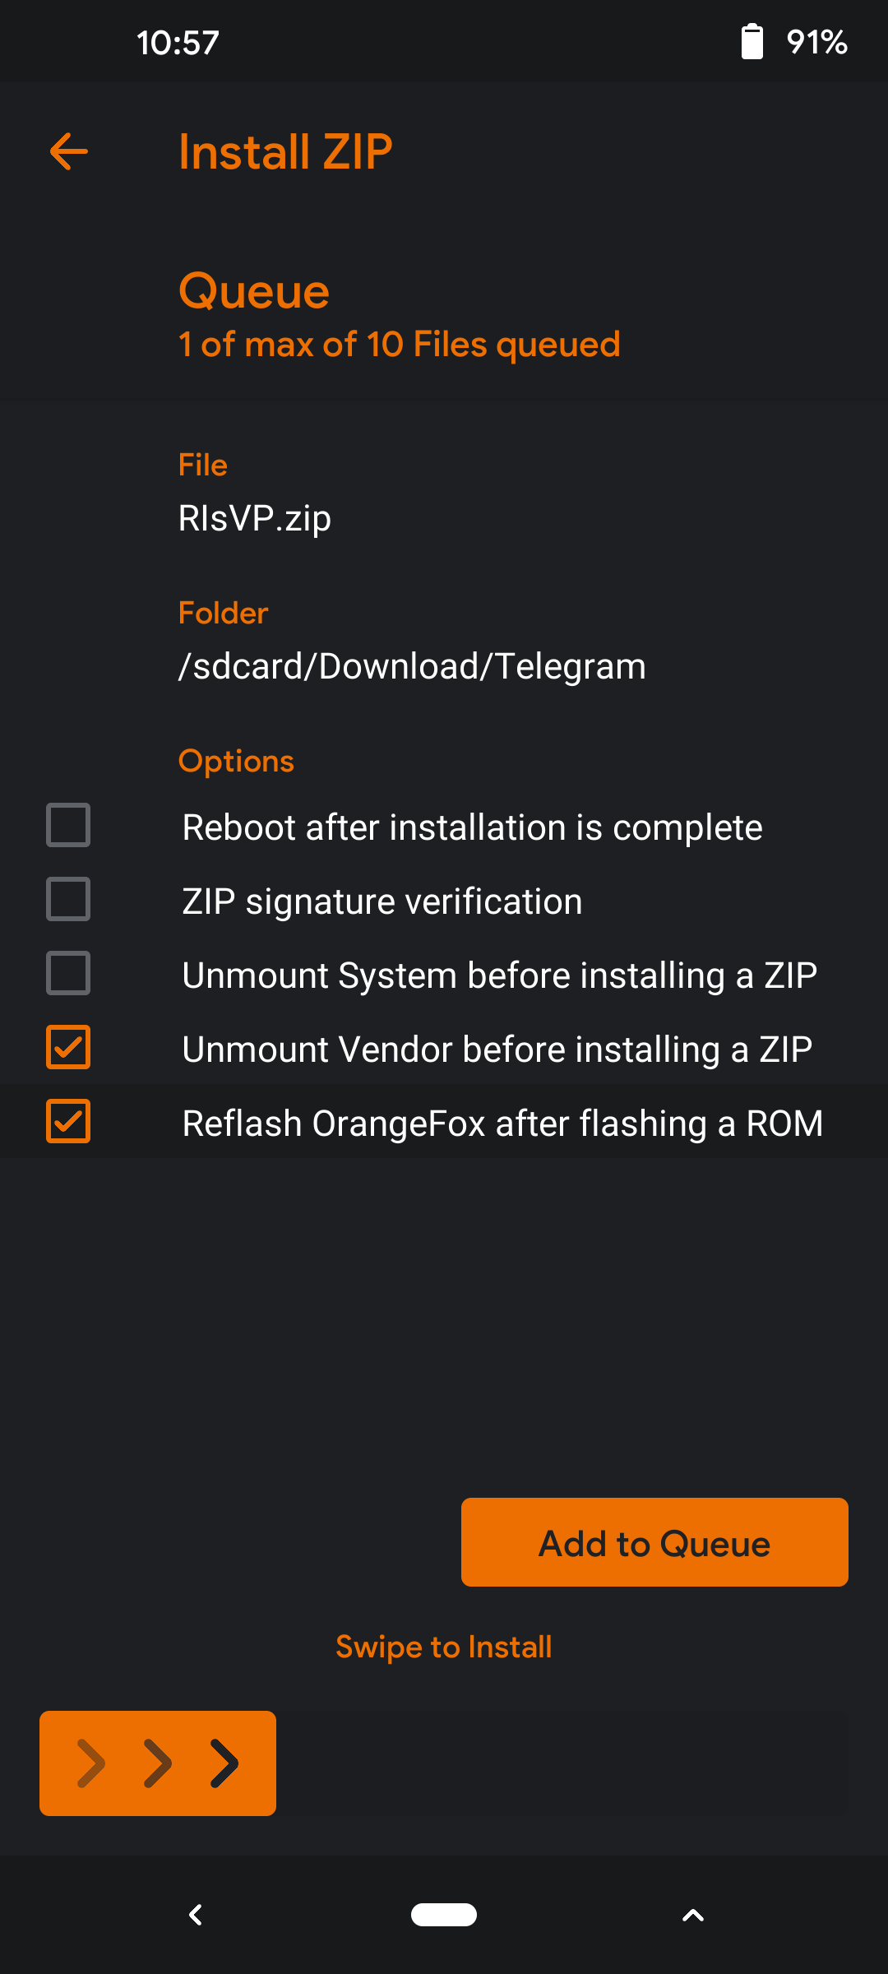Tap the RIsVP.zip file name
The width and height of the screenshot is (888, 1974).
click(x=255, y=518)
